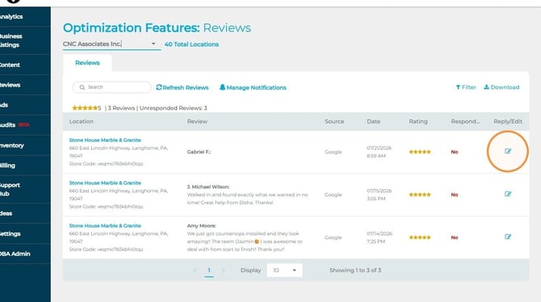Click the Google source in Gabriel F. row
The width and height of the screenshot is (541, 302).
pos(333,152)
